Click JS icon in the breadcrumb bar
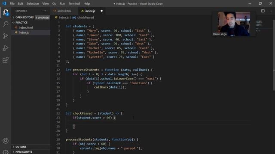 (56, 18)
